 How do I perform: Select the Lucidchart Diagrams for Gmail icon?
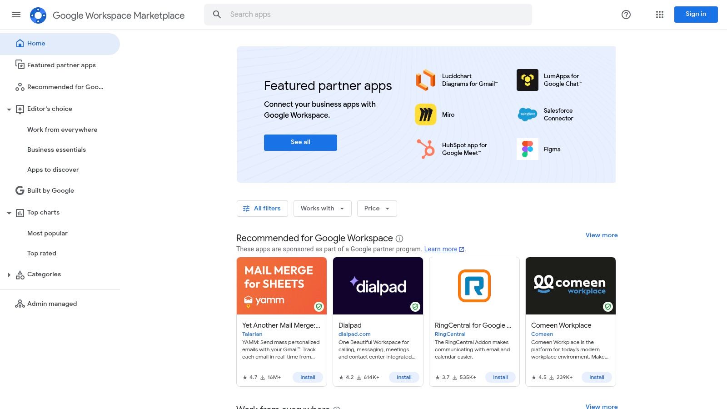click(x=425, y=80)
